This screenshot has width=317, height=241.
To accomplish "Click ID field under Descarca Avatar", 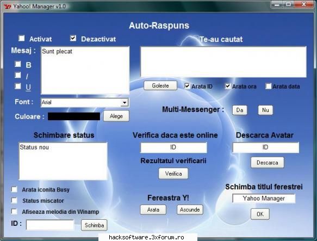I will click(266, 147).
